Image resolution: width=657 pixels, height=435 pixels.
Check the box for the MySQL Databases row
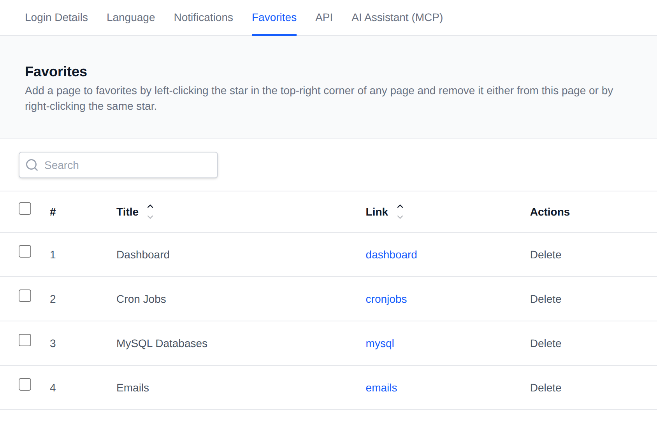click(x=25, y=340)
